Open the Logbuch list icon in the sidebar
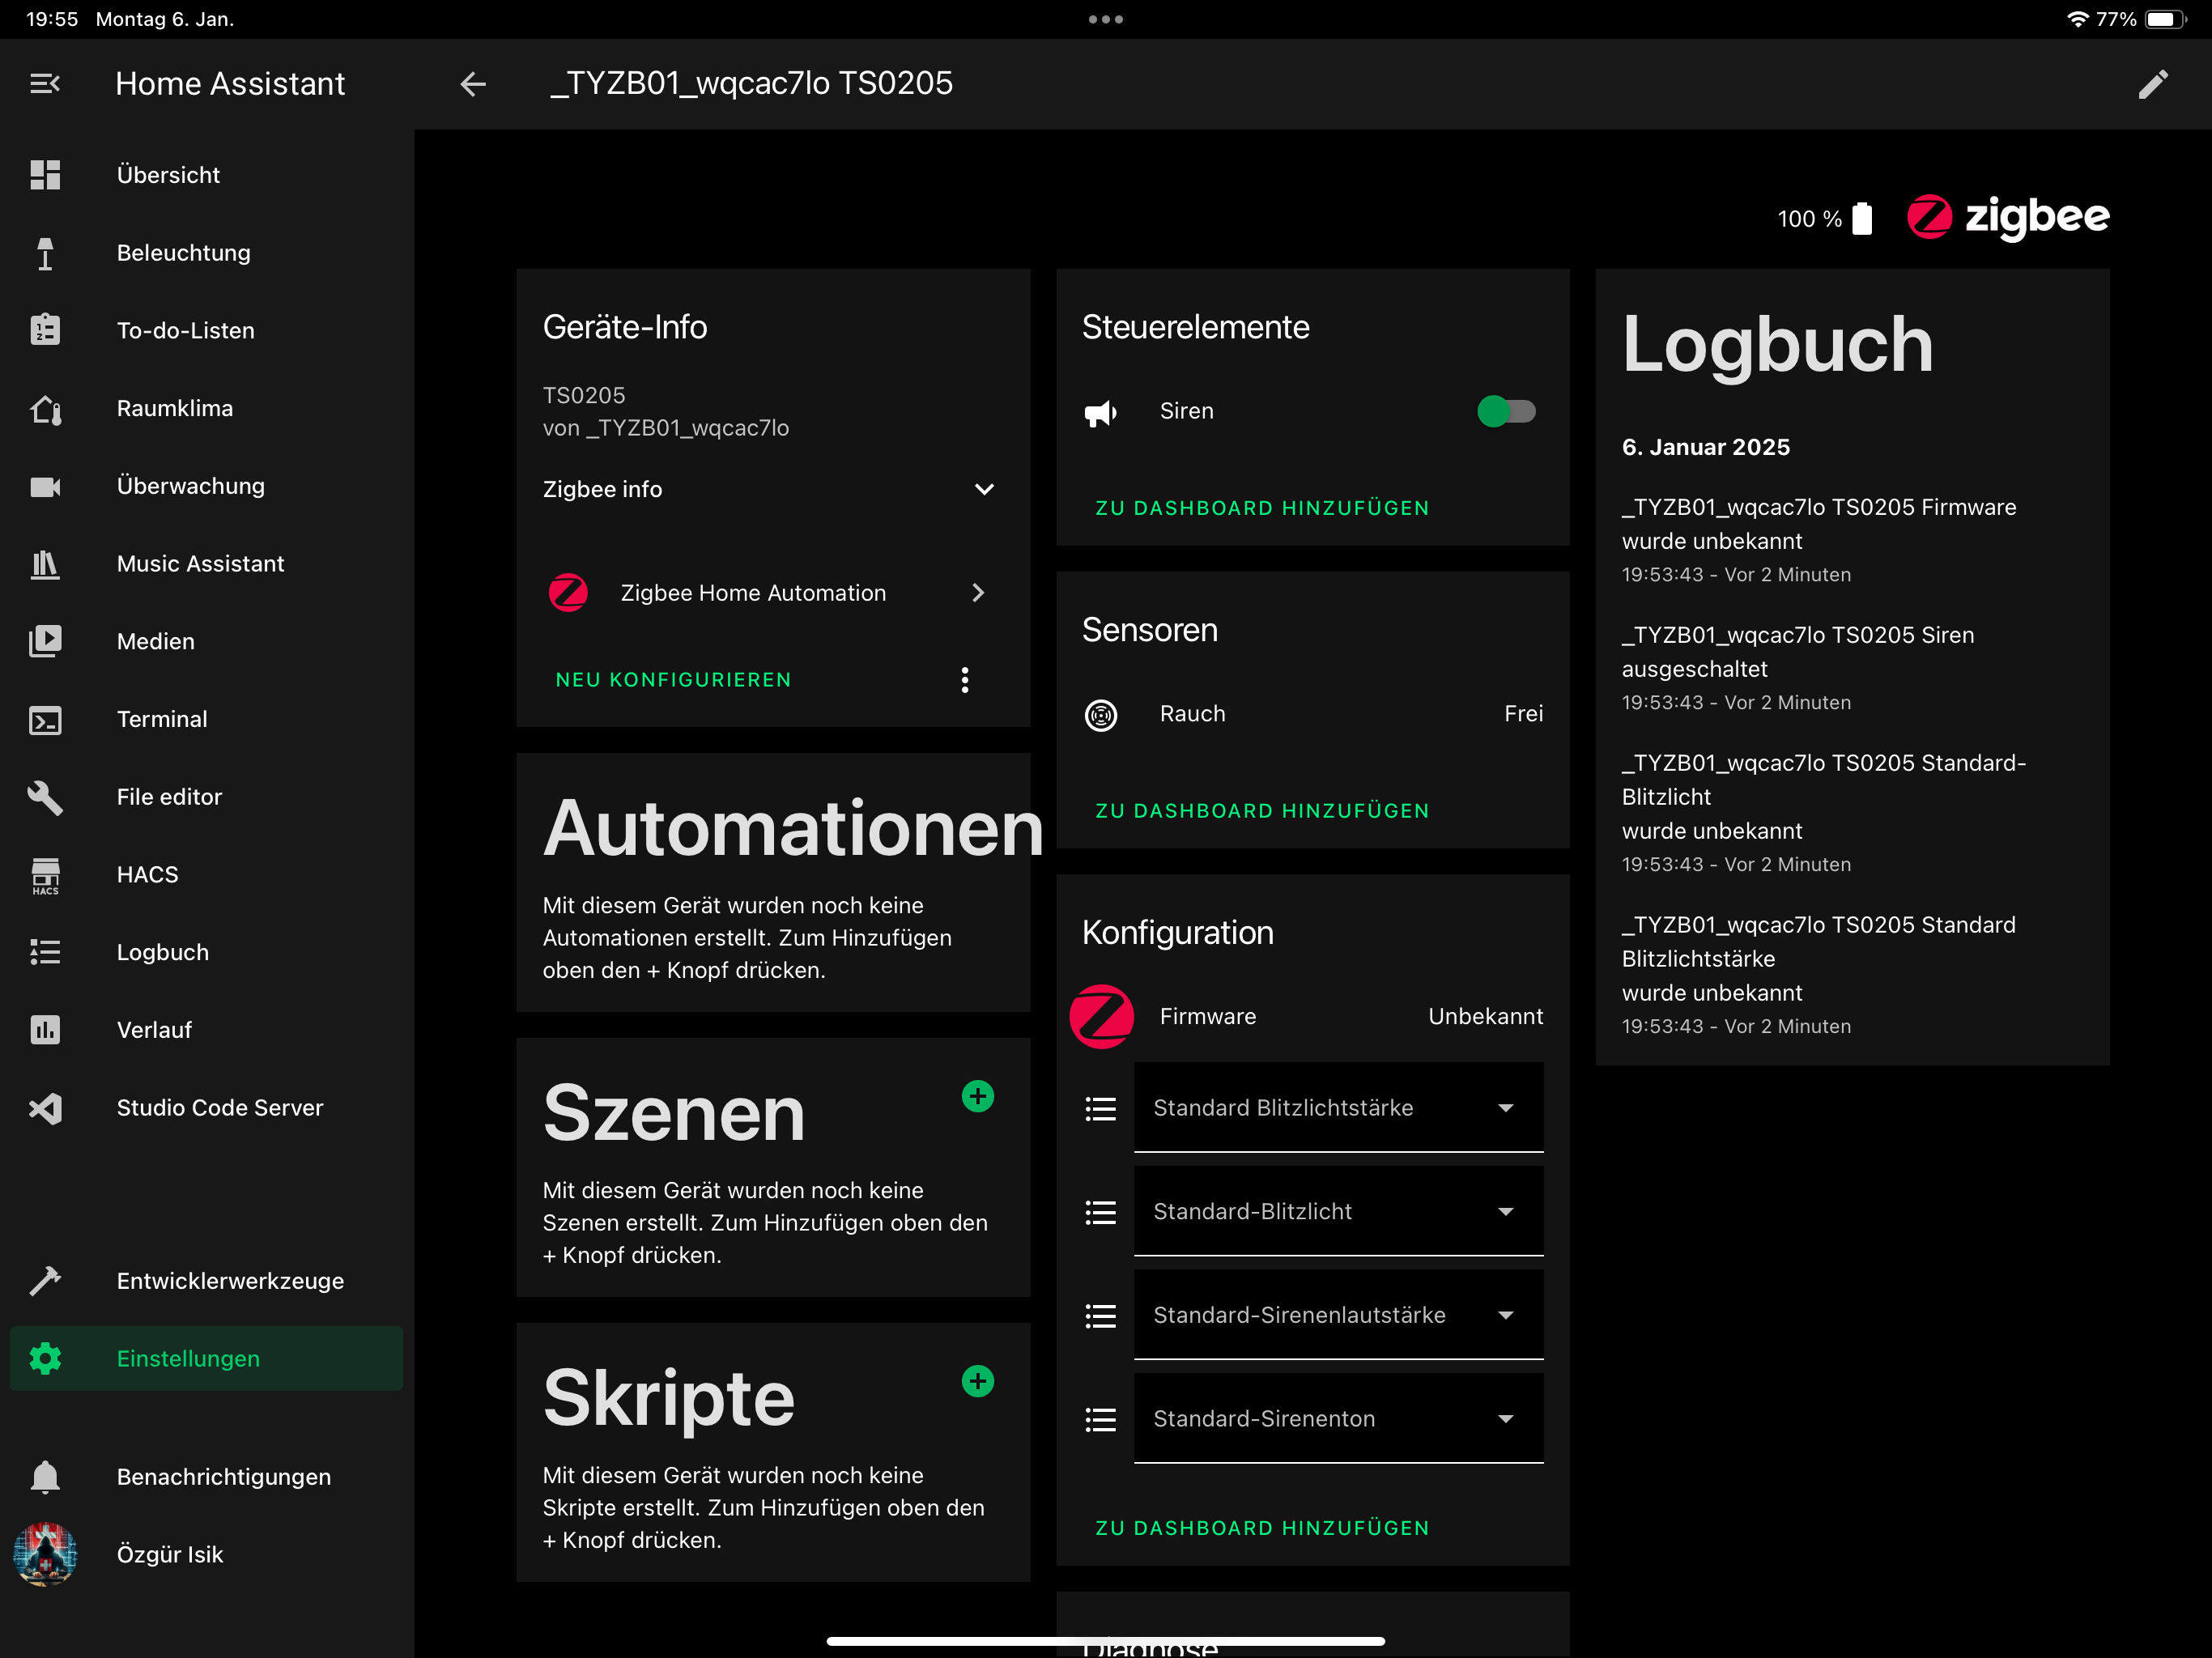Viewport: 2212px width, 1658px height. tap(45, 952)
